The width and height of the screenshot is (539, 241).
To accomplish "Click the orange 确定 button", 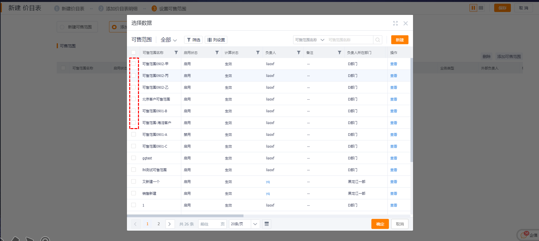I will 380,224.
